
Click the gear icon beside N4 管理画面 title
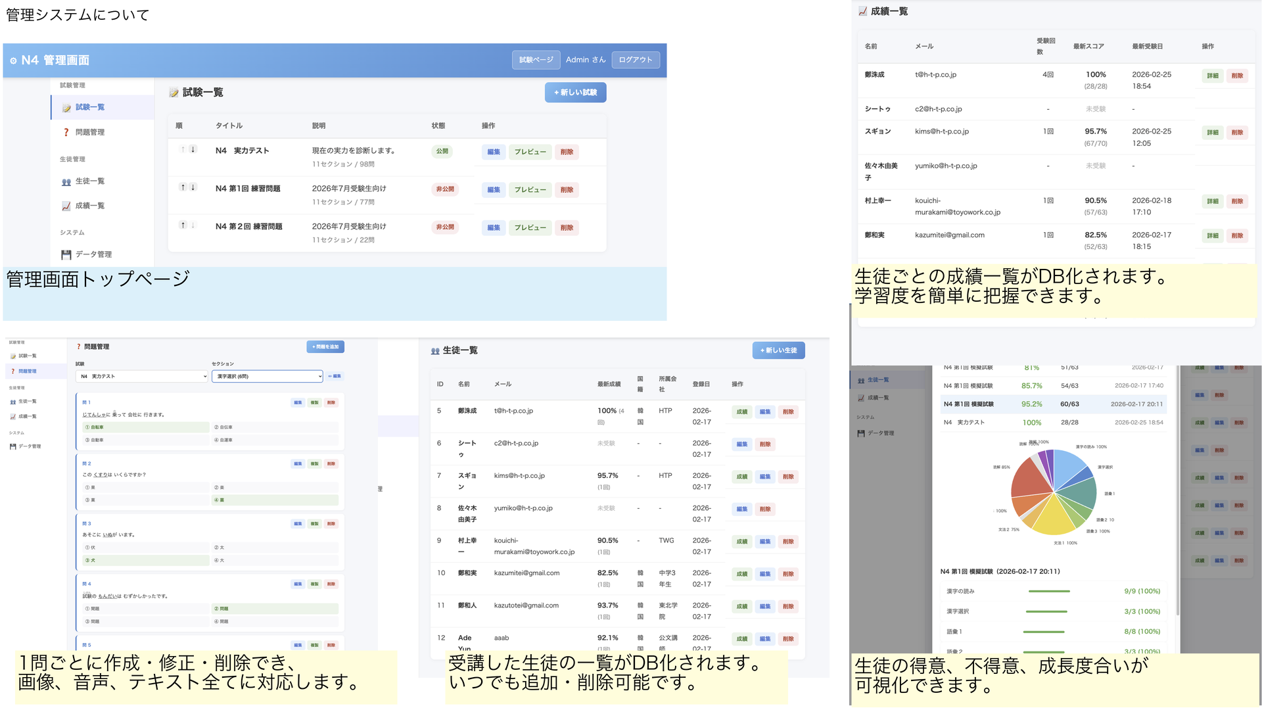(x=14, y=60)
